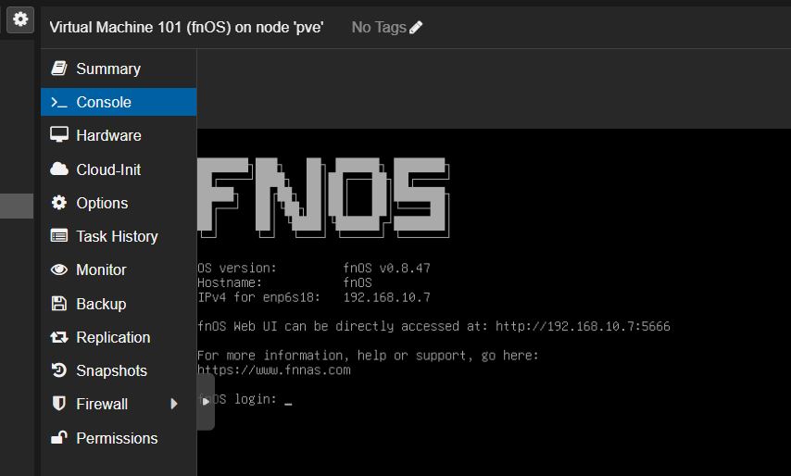Click the Monitor eye icon
Image resolution: width=791 pixels, height=476 pixels.
[x=59, y=269]
